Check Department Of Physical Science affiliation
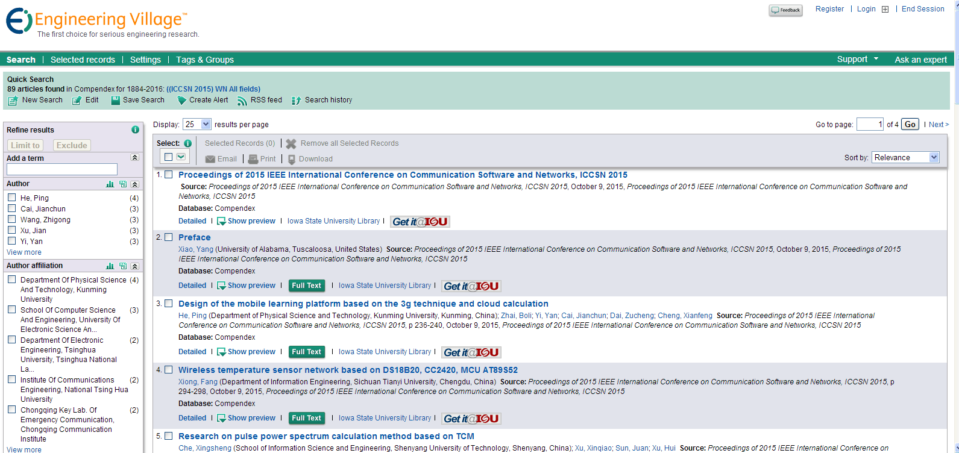This screenshot has width=959, height=453. point(11,279)
